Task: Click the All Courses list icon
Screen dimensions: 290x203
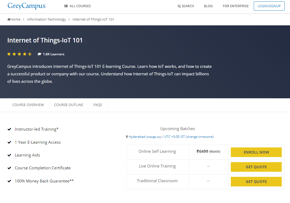Action: (x=66, y=6)
